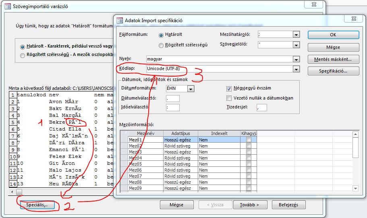Select Rögzített szélességű in specification dialog

161,46
